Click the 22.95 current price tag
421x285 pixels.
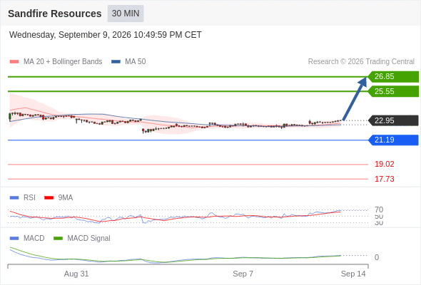[x=393, y=120]
